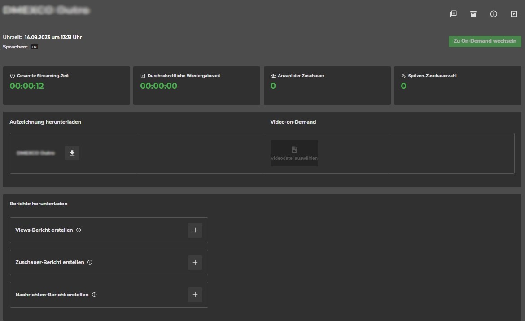Expand 'Zuschauer-Bericht erstellen' with plus button
This screenshot has height=321, width=525.
[x=195, y=262]
